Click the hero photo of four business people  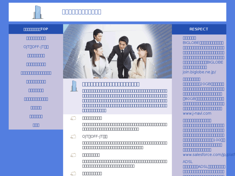118,51
